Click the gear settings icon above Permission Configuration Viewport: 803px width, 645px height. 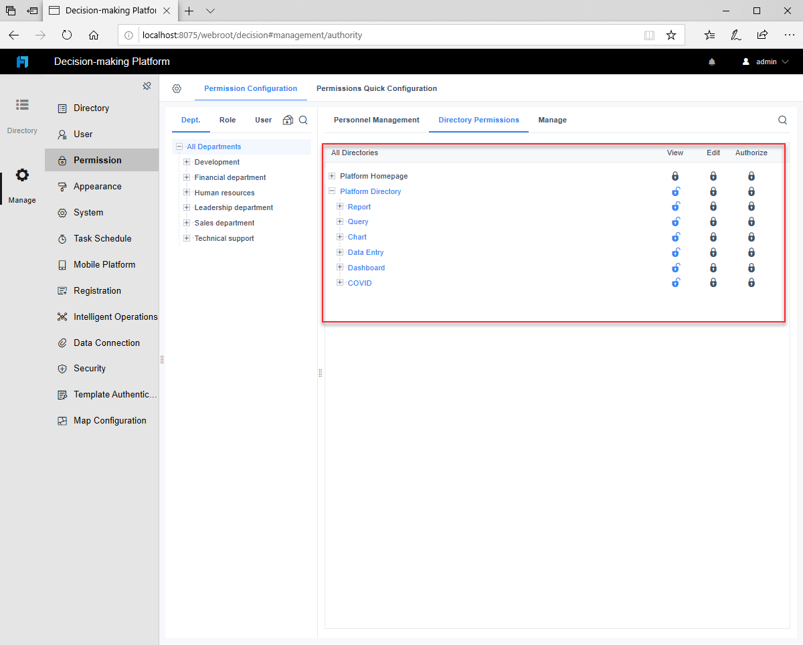point(177,88)
